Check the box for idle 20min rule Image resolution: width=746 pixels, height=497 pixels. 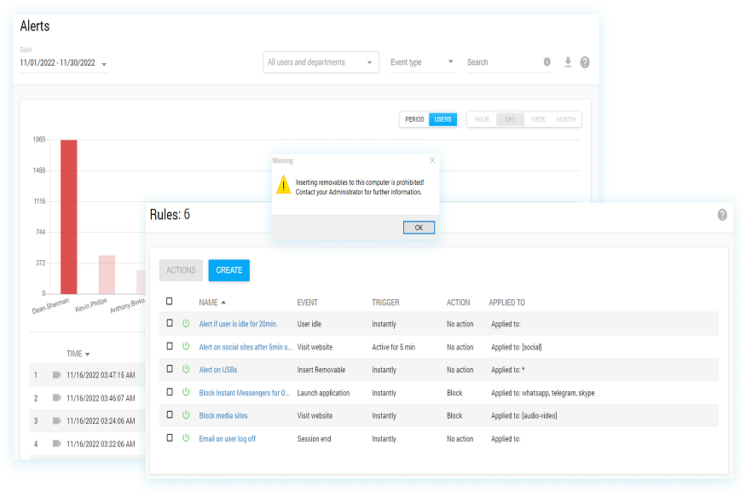170,323
